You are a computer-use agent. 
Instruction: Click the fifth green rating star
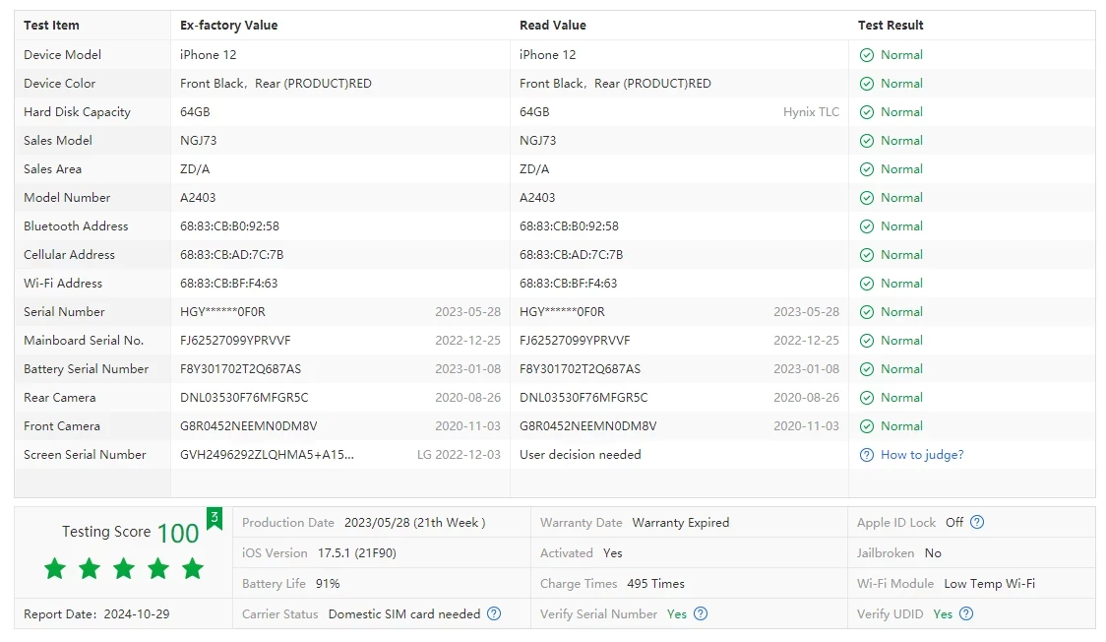point(192,568)
